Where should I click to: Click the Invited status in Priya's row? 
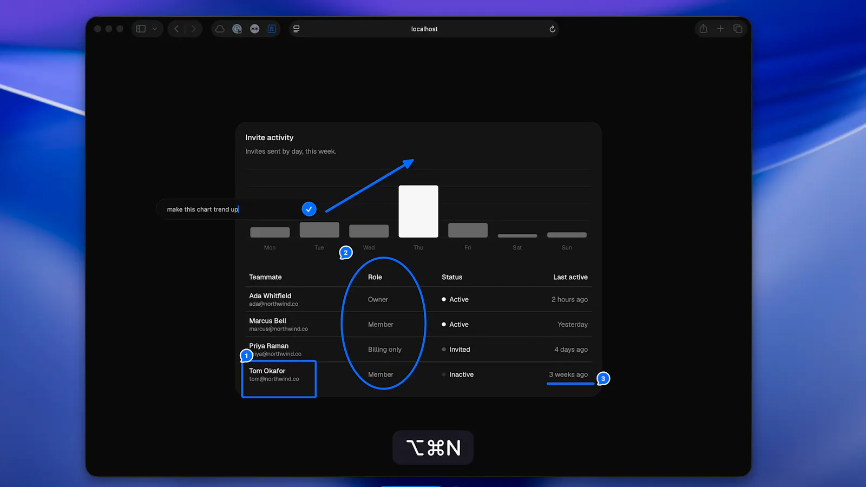pyautogui.click(x=456, y=350)
